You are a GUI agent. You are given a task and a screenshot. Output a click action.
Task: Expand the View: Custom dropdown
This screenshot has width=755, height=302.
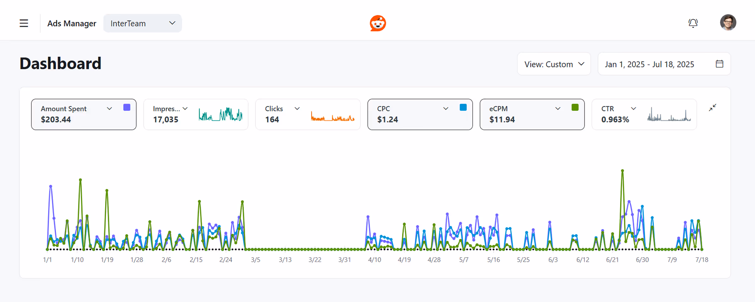pyautogui.click(x=554, y=64)
